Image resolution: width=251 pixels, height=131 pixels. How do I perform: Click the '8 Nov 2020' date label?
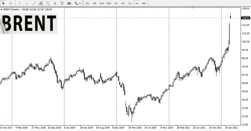(x=167, y=128)
